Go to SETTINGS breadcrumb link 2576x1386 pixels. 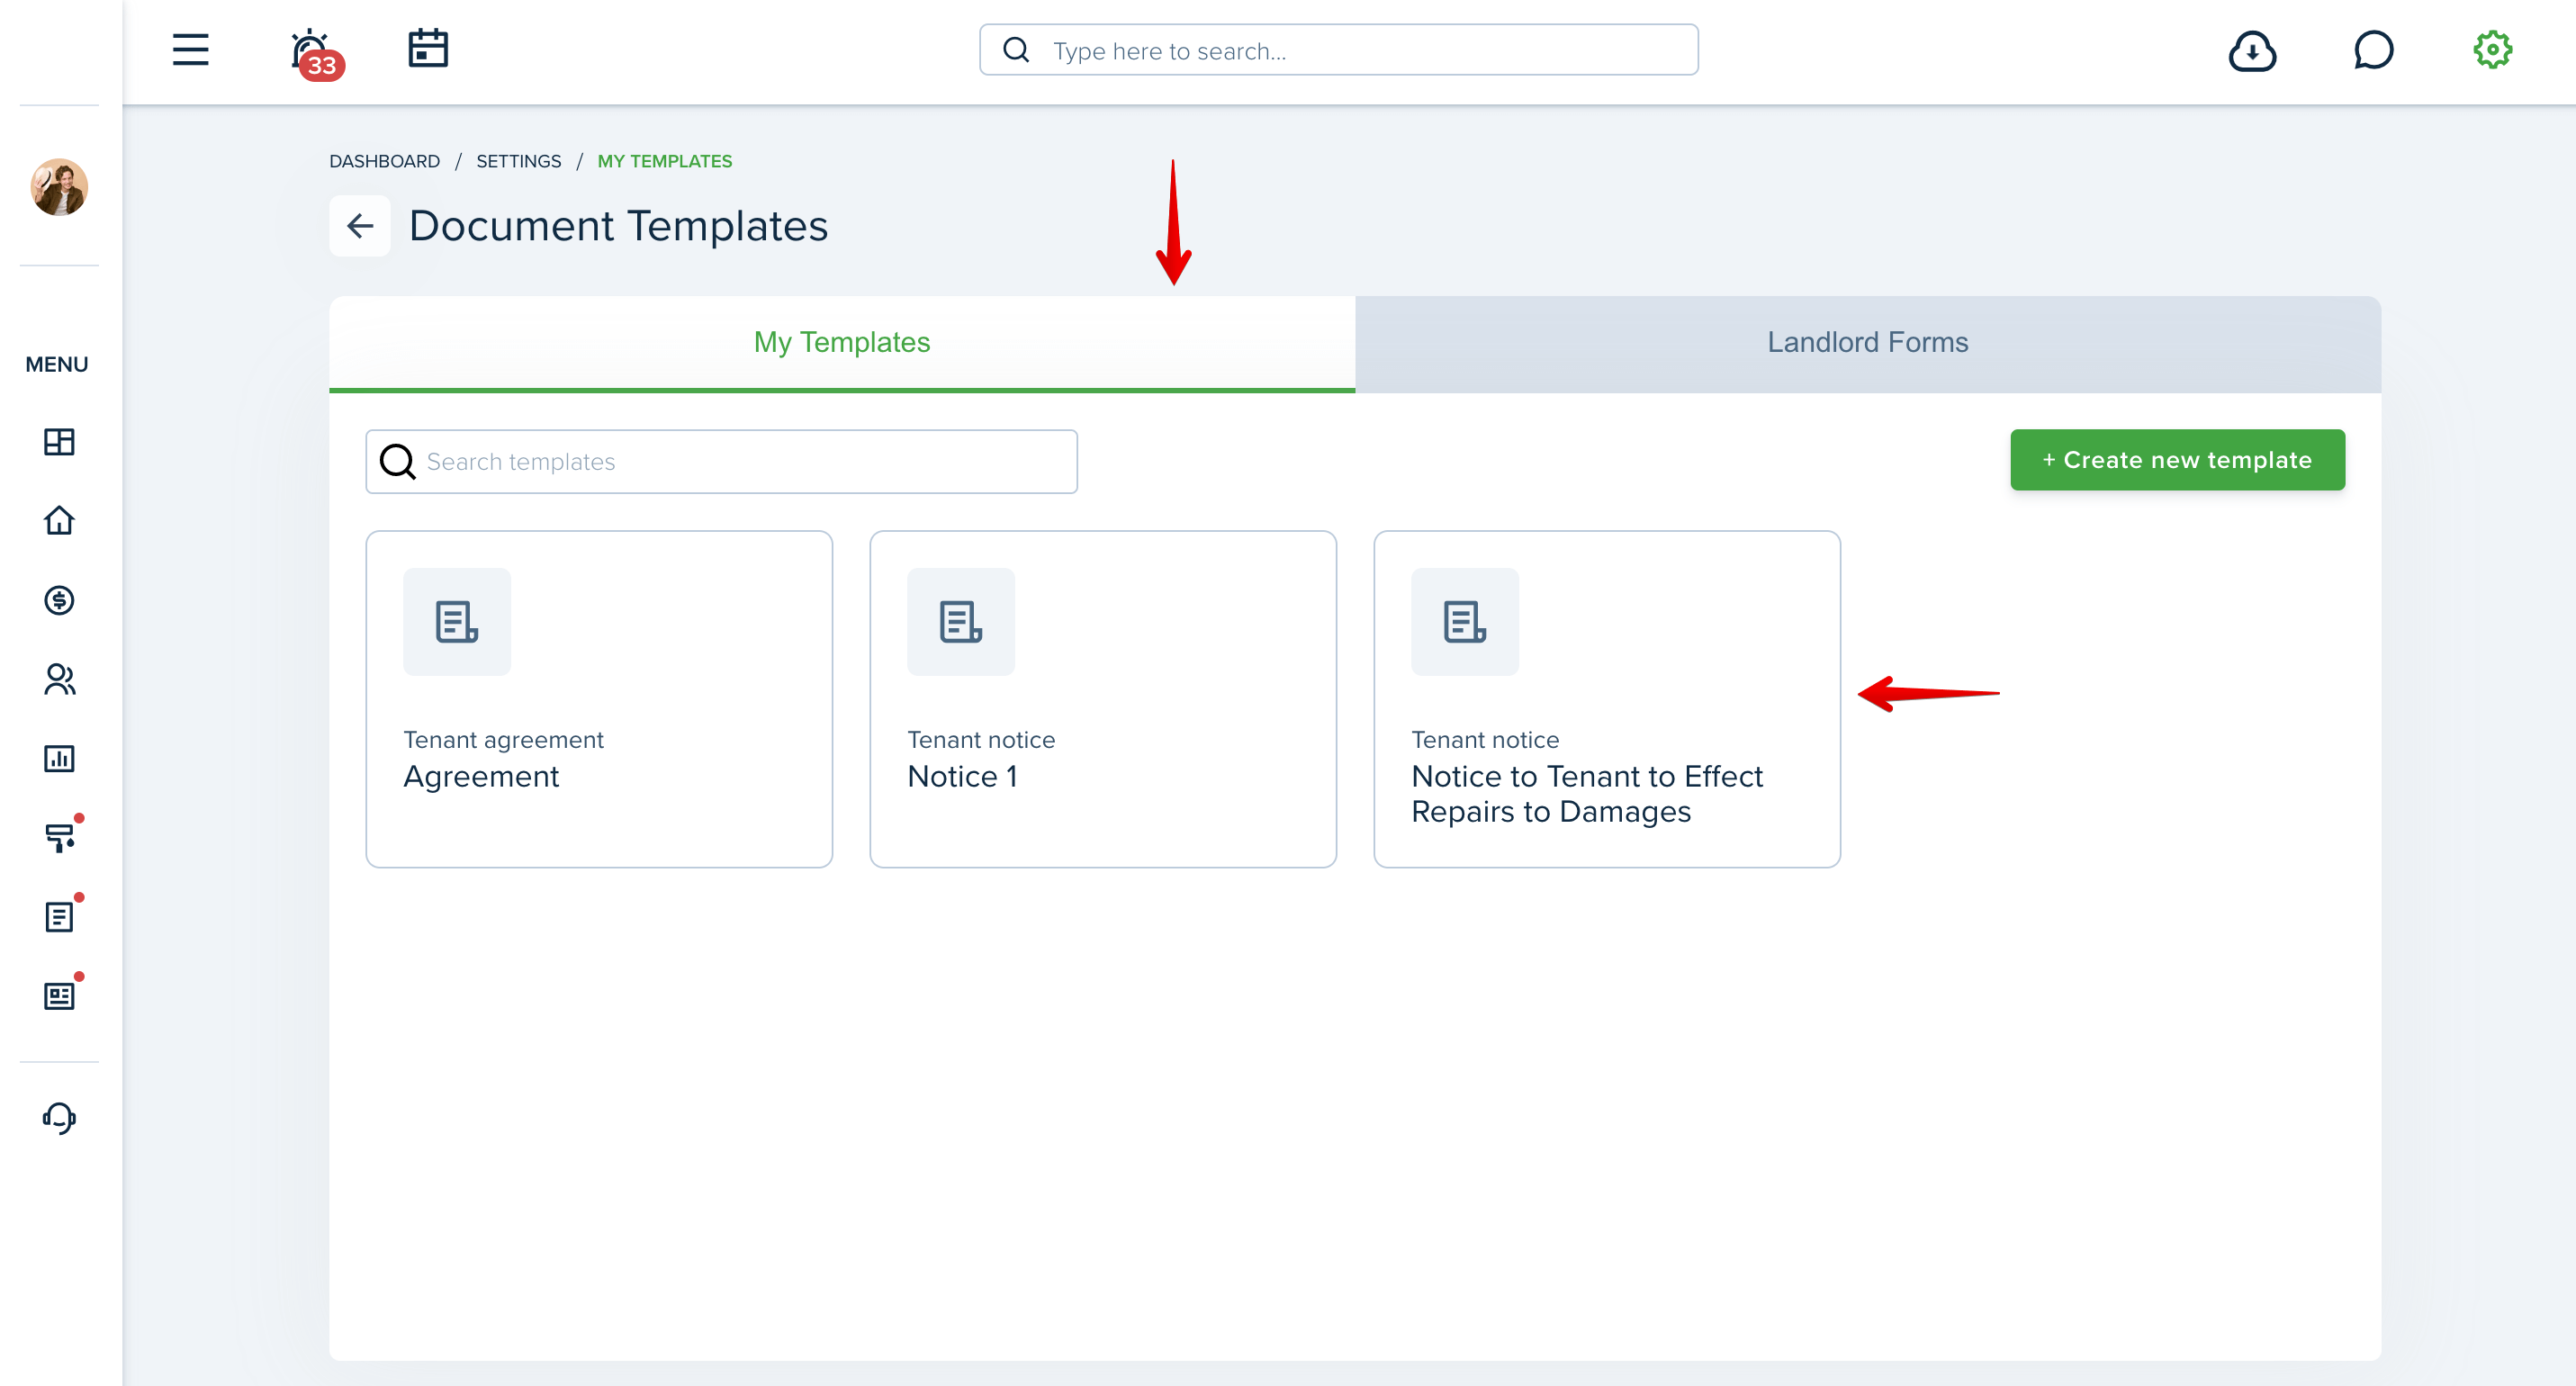point(518,161)
